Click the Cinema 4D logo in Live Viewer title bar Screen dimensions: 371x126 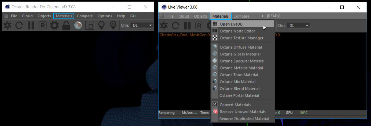(x=164, y=7)
